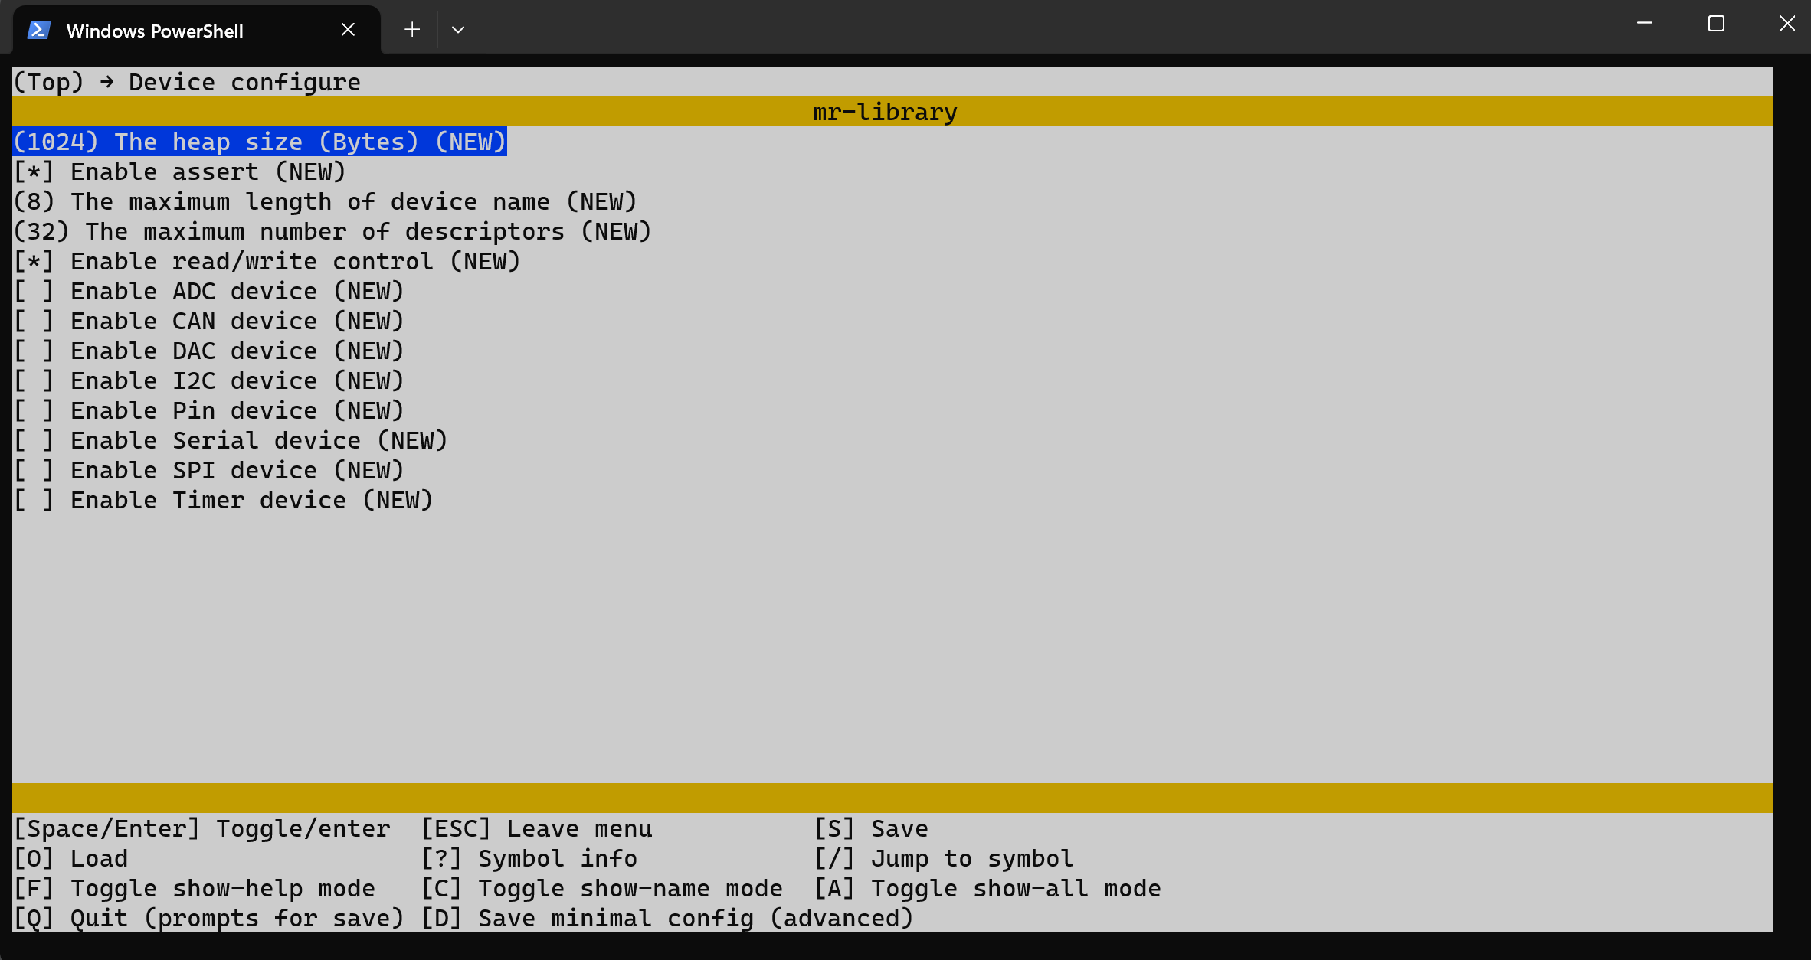Click the PowerShell icon on the tab

(38, 29)
